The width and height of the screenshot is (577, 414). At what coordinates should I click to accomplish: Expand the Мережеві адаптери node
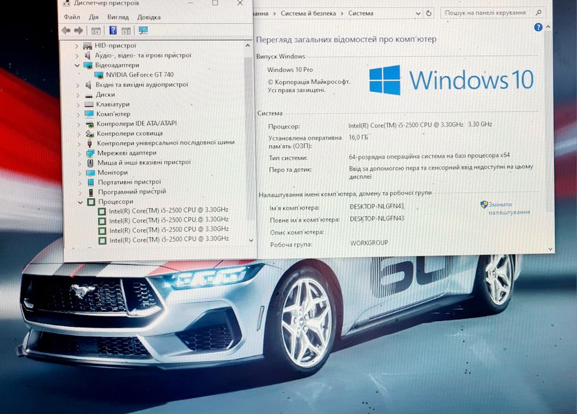coord(79,153)
